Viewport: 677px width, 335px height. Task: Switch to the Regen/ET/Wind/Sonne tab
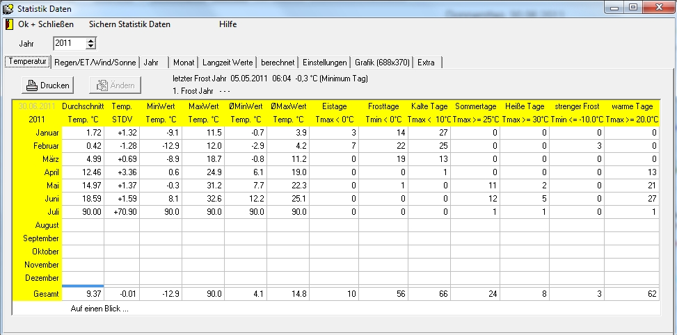(95, 62)
